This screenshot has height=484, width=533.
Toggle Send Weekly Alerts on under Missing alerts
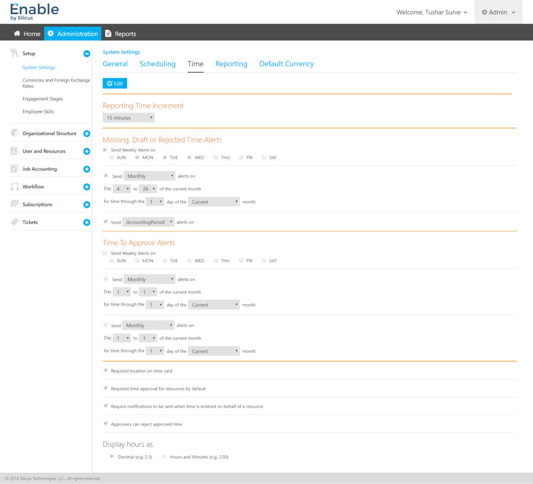tap(105, 150)
